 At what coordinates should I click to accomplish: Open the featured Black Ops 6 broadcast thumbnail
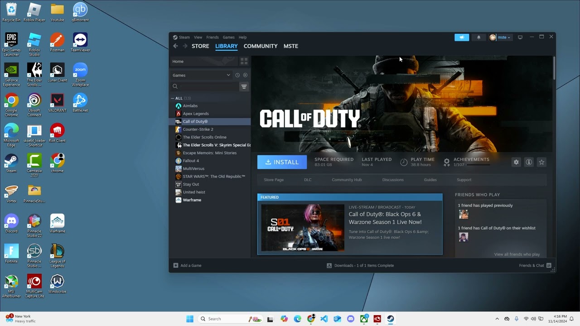303,228
